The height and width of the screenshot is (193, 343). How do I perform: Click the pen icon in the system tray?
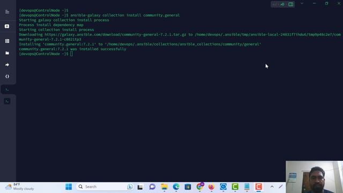tap(281, 187)
